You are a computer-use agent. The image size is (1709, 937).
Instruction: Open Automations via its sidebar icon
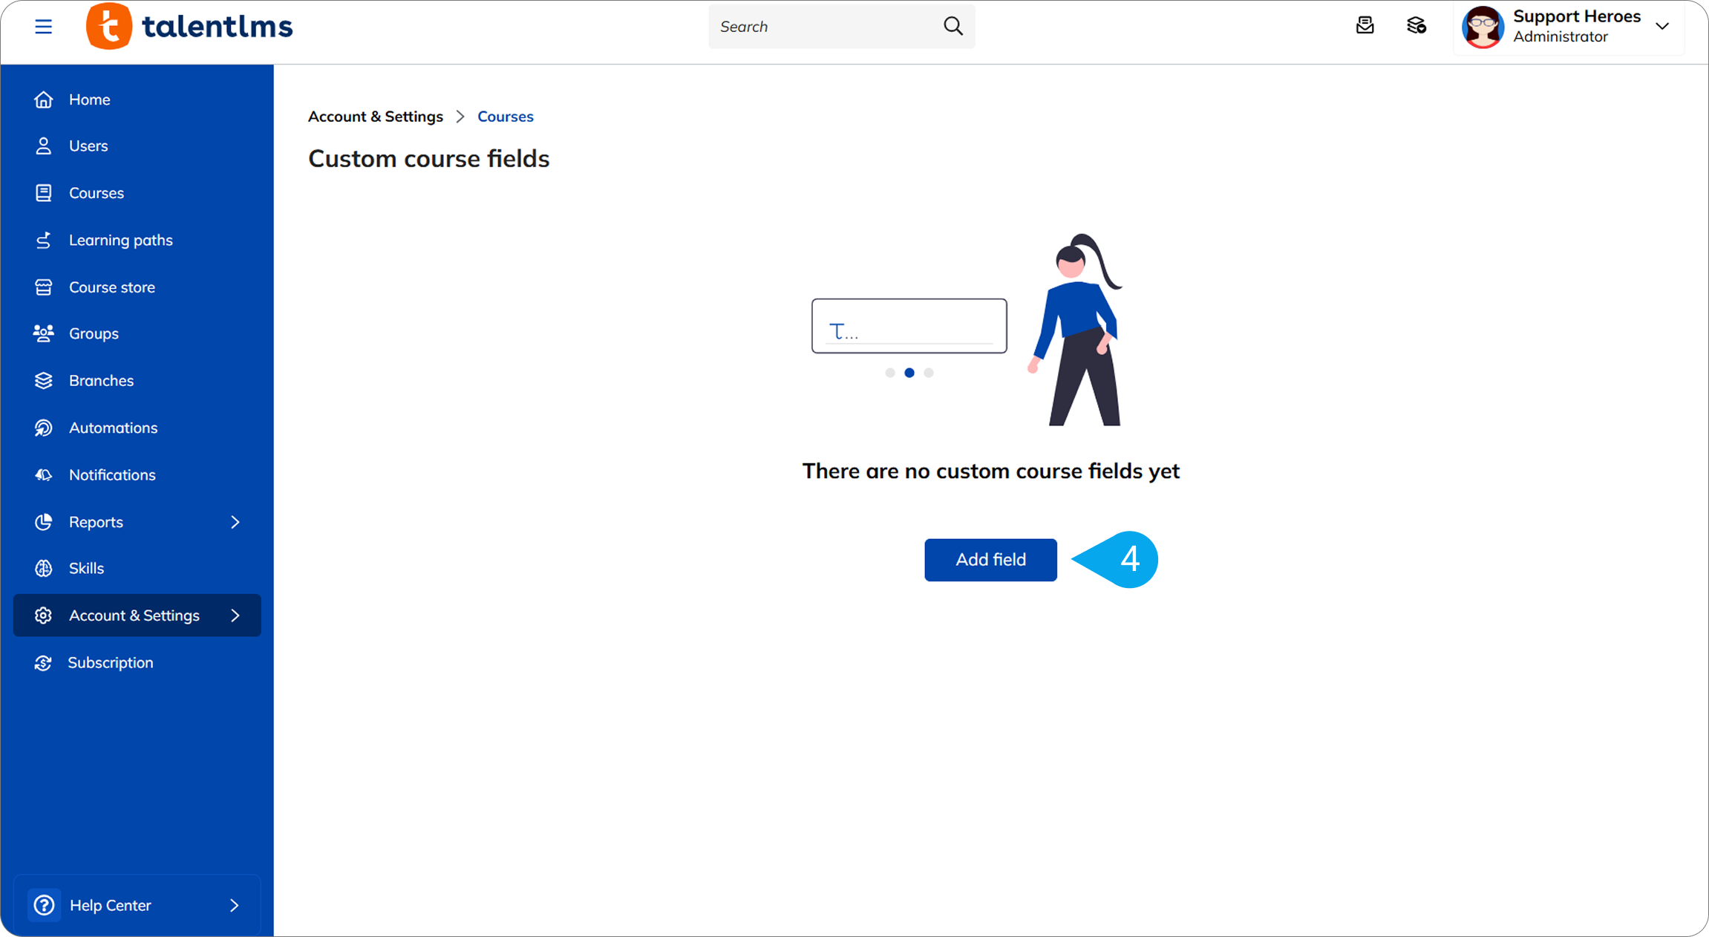[x=44, y=428]
